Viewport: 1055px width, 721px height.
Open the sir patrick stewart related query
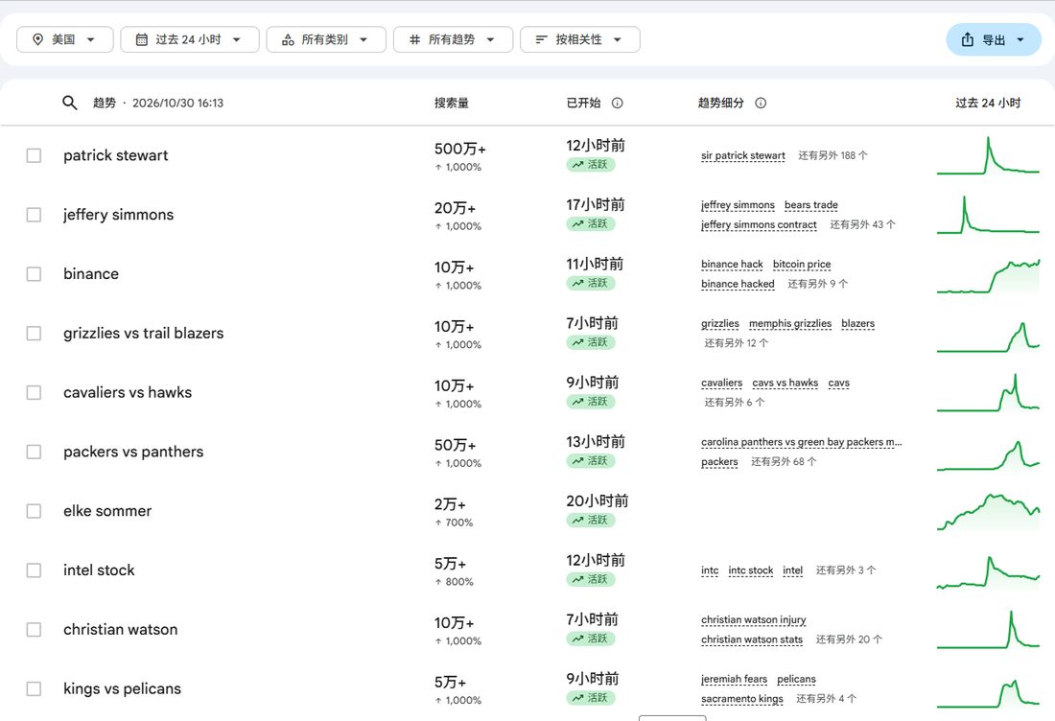click(742, 155)
